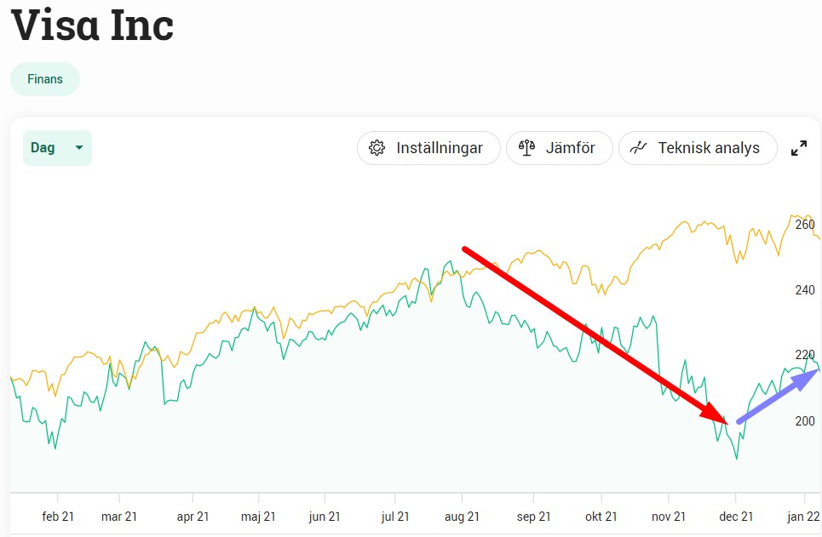Click the 260 price level label
Image resolution: width=822 pixels, height=537 pixels.
tap(805, 226)
